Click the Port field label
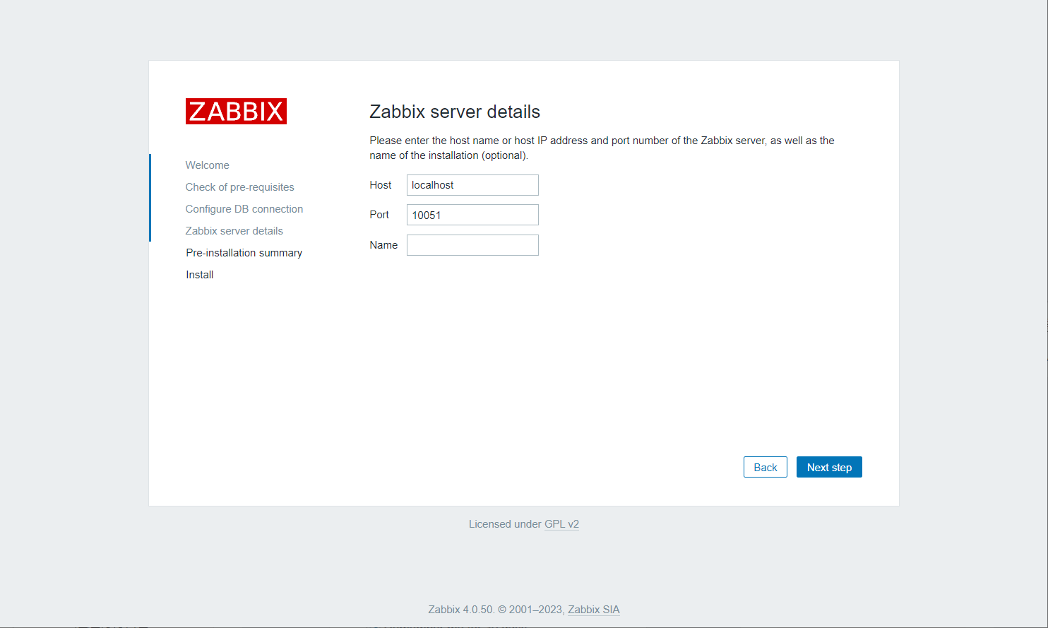Screen dimensions: 1048x628 click(379, 215)
